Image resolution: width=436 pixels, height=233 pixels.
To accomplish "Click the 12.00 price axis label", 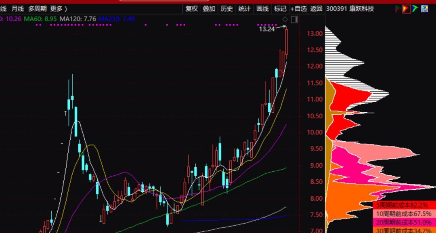I will point(315,67).
